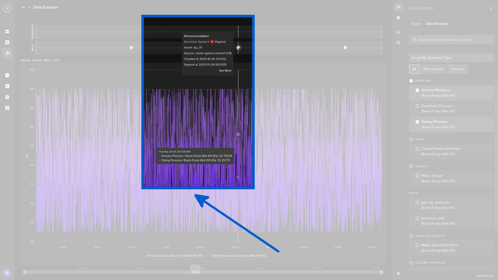Switch to the Assets tab
Image resolution: width=498 pixels, height=280 pixels.
point(416,24)
